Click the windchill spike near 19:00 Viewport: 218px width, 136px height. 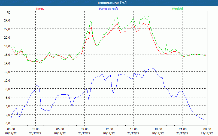coord(166,45)
